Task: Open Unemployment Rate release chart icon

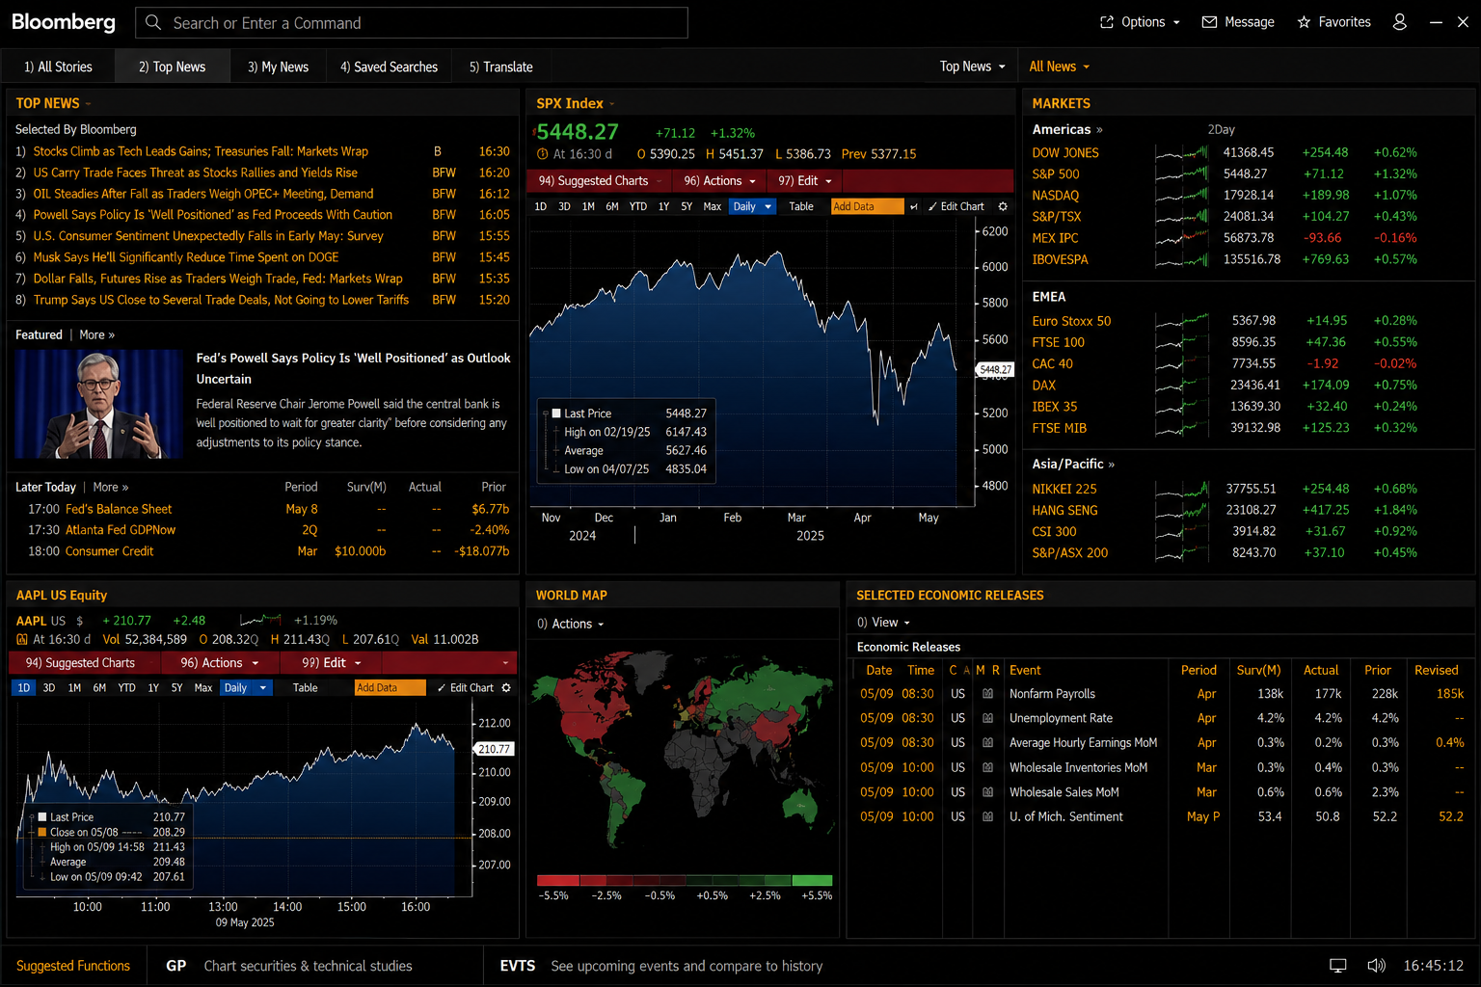Action: pyautogui.click(x=988, y=718)
